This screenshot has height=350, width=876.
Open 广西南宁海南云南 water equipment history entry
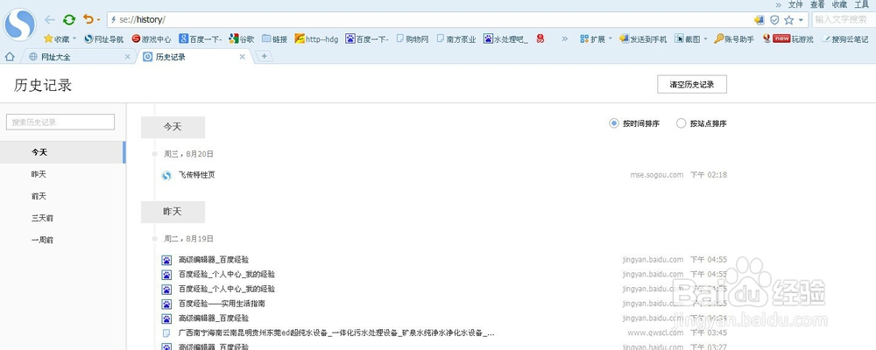point(336,333)
